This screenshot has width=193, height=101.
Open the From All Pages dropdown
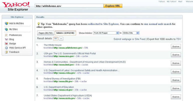[106, 33]
